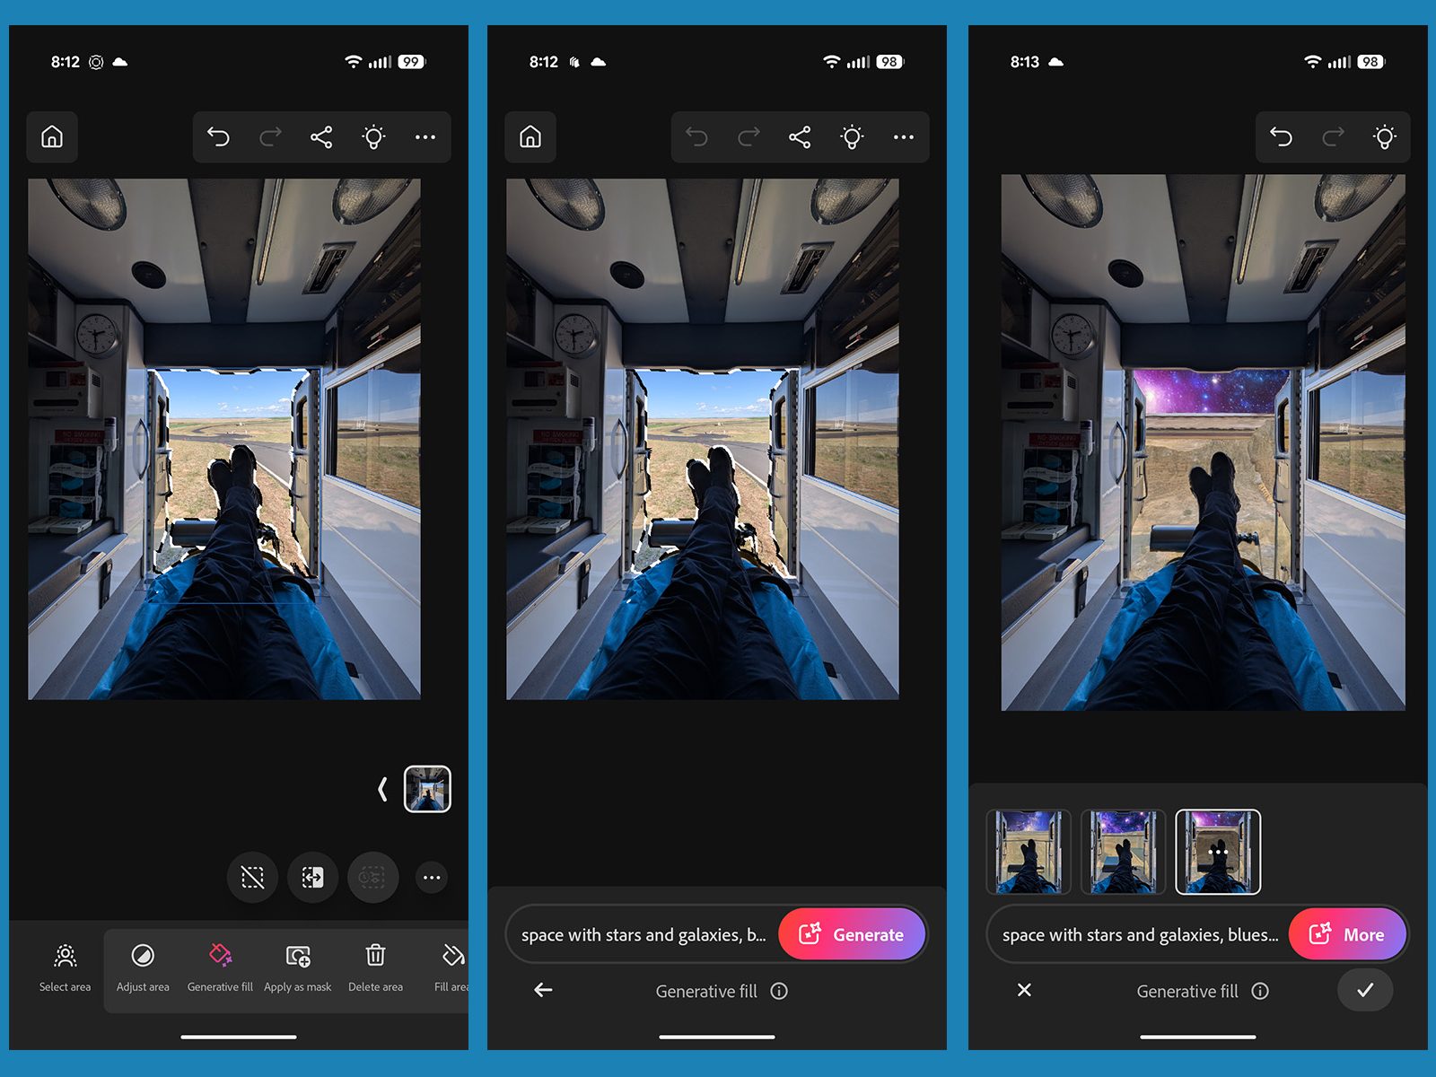
Task: Tap the 8:13 clock in the right phone screen
Action: coord(1024,62)
